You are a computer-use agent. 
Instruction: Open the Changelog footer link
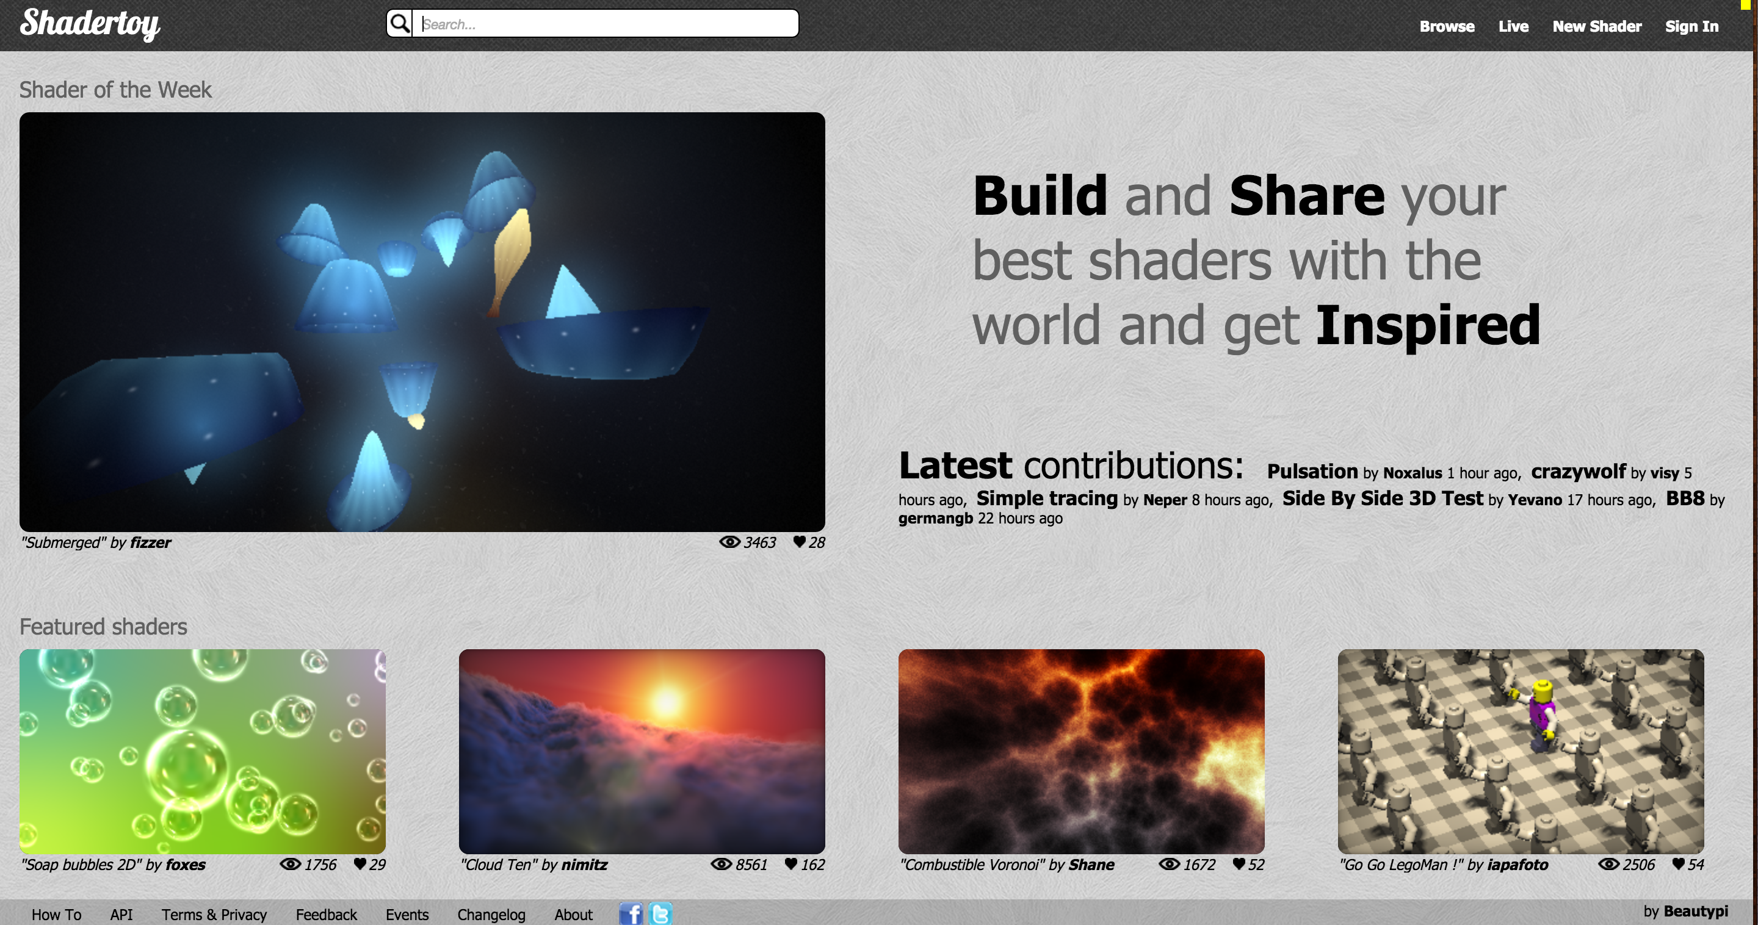click(x=491, y=915)
